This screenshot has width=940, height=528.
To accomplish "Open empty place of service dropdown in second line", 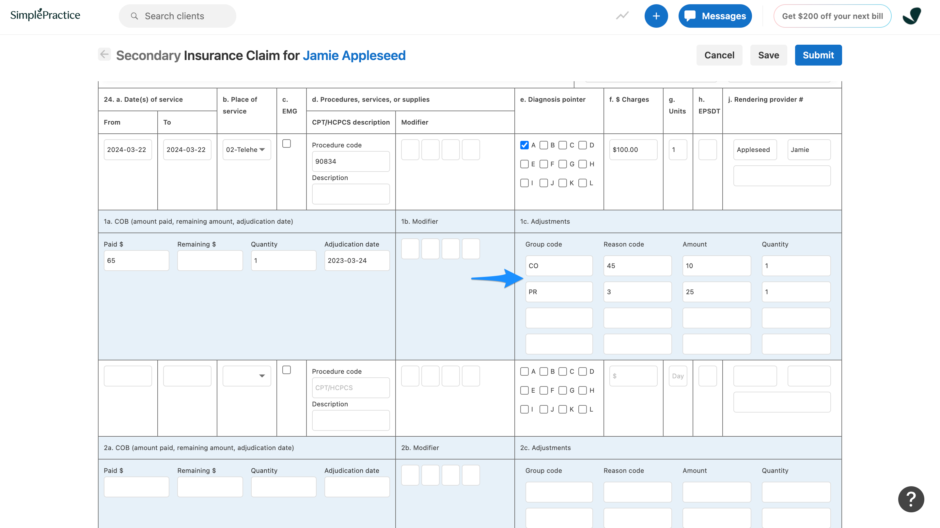I will (247, 376).
